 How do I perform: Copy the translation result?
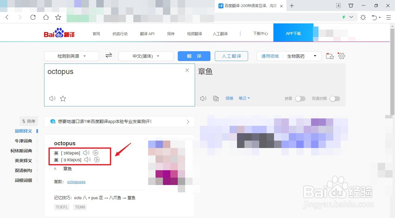[216, 98]
